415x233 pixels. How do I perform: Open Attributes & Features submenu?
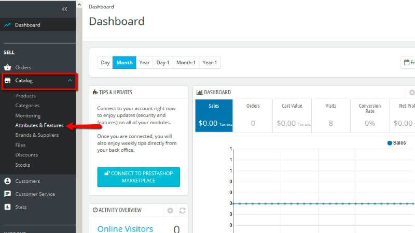39,125
